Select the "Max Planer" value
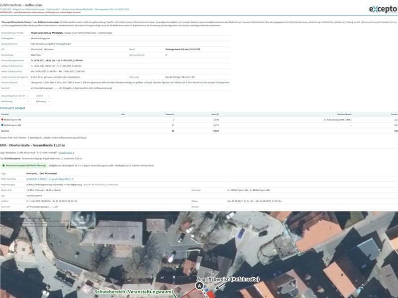This screenshot has height=298, width=398. click(36, 55)
